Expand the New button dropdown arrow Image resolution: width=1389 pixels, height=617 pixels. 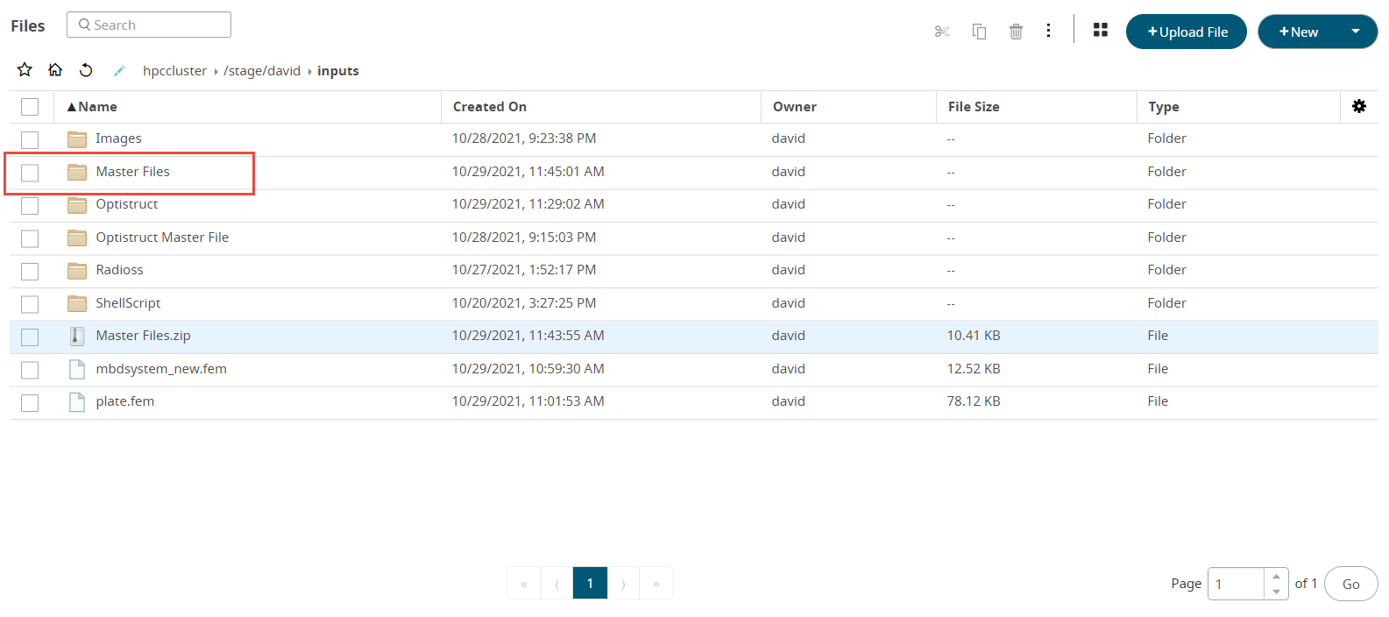1355,32
